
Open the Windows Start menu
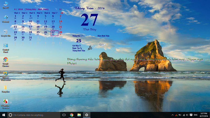point(4,115)
